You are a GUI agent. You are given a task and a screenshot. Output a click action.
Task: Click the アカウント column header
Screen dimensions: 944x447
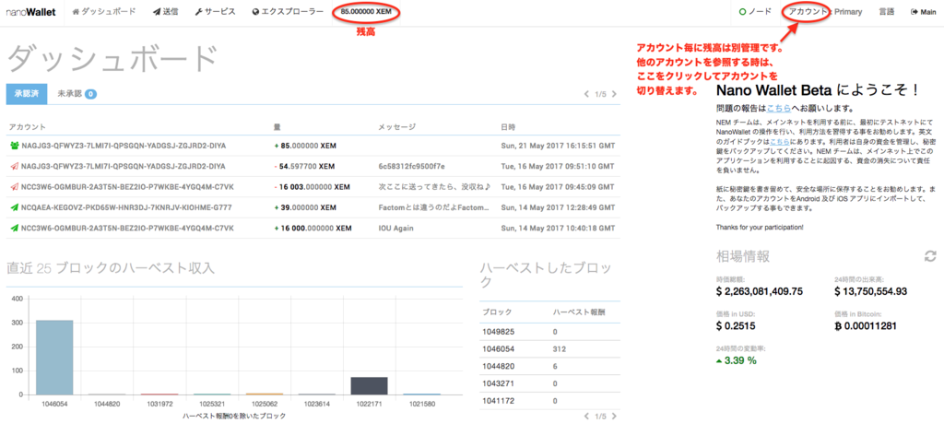click(28, 127)
